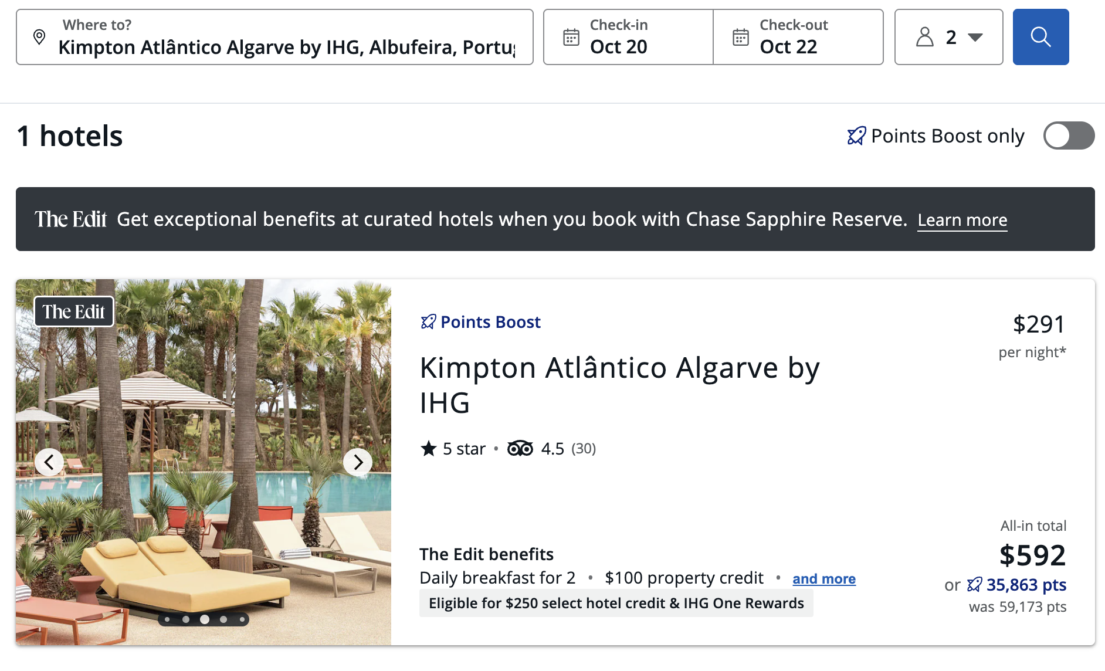Screen dimensions: 1105x671
Task: Click the blue search magnifier button
Action: pos(1040,37)
